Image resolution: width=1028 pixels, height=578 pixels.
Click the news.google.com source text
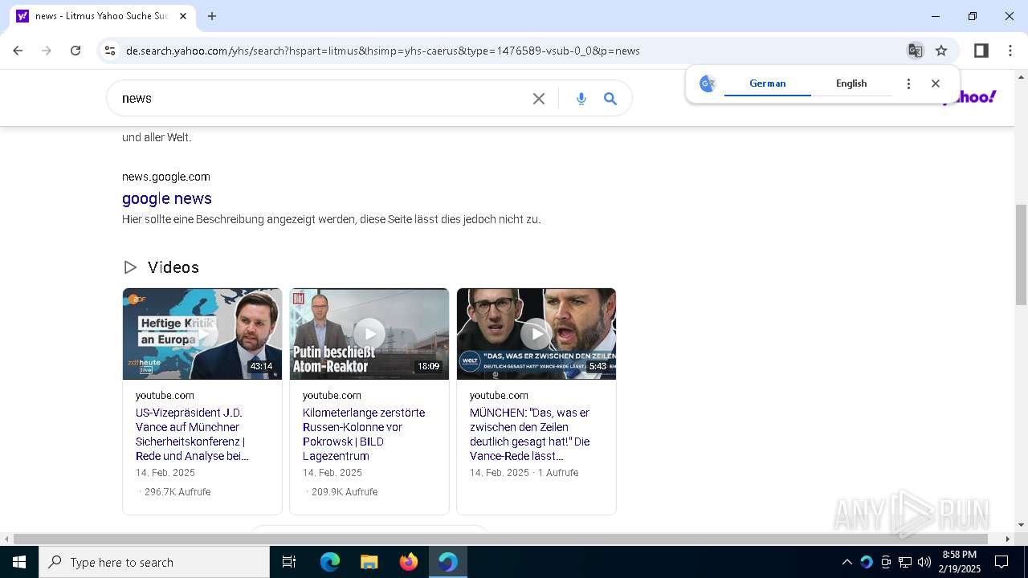coord(166,177)
